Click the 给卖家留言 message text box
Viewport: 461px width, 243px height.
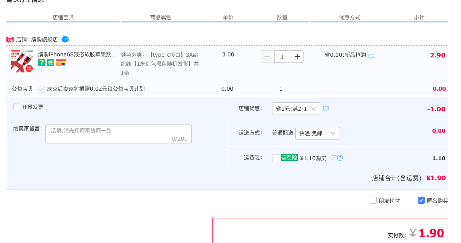pyautogui.click(x=119, y=134)
